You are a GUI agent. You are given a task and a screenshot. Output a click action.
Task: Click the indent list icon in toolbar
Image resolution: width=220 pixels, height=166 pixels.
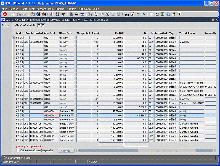click(x=113, y=14)
